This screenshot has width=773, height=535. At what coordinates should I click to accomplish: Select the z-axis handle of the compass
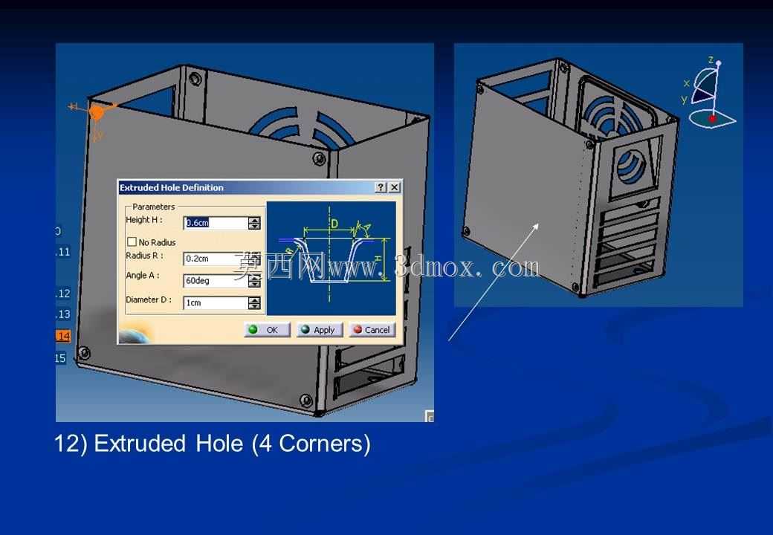point(718,64)
